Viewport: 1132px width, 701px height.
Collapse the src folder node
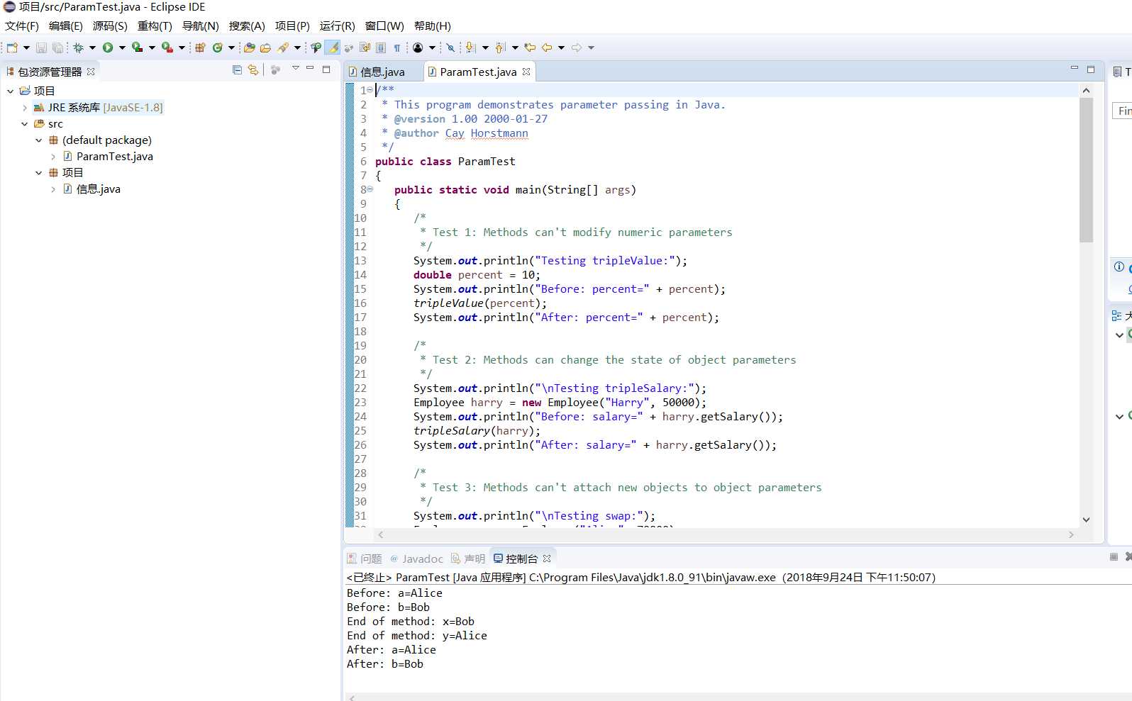pyautogui.click(x=25, y=124)
